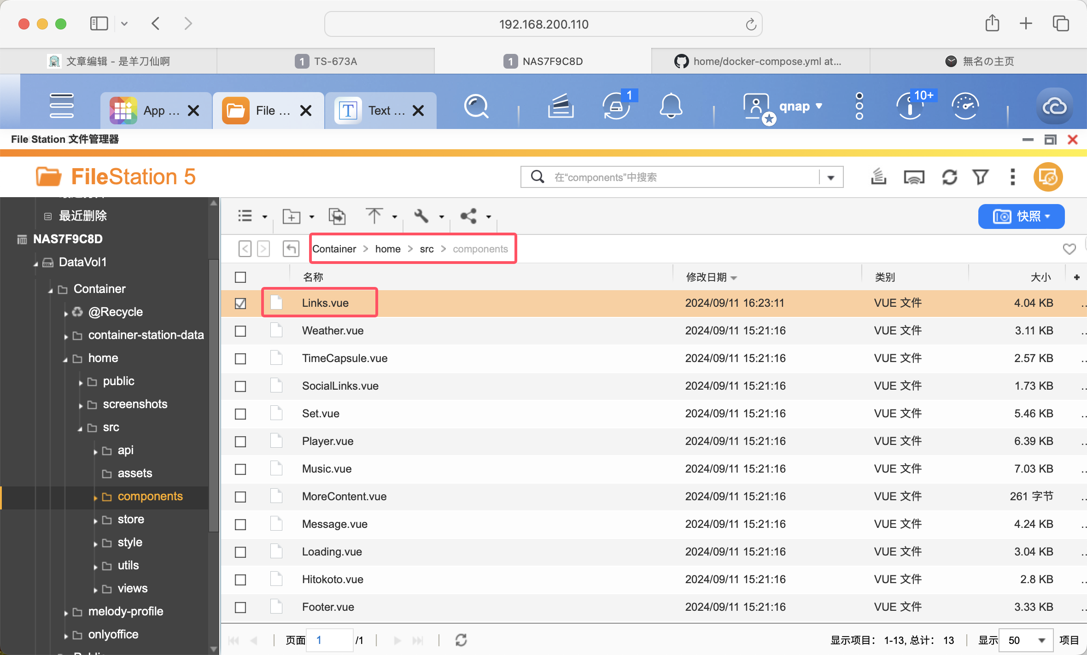Open the three-dot more options in QTS bar

[859, 106]
